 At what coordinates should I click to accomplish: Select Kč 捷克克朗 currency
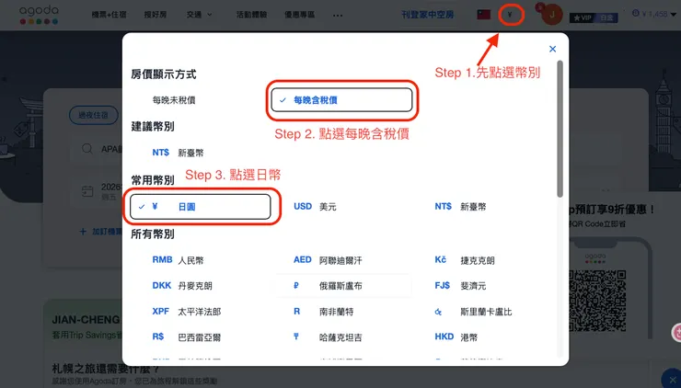point(465,260)
